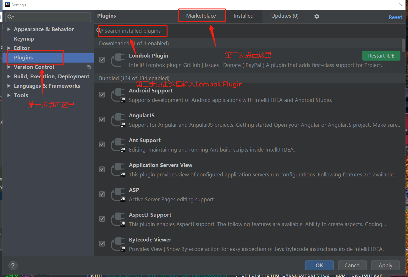
Task: Click the Bytecode Viewer plugin icon
Action: tap(118, 244)
